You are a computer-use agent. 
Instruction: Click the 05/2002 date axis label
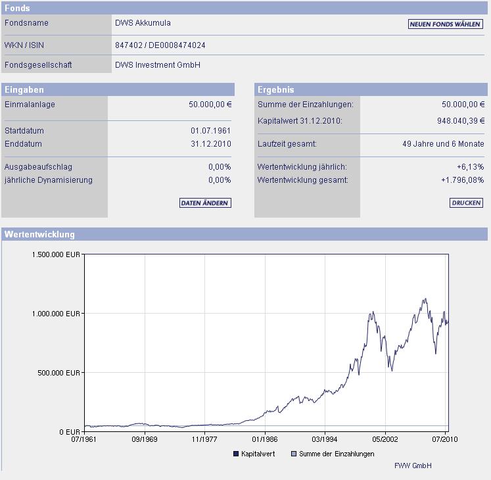(x=385, y=439)
